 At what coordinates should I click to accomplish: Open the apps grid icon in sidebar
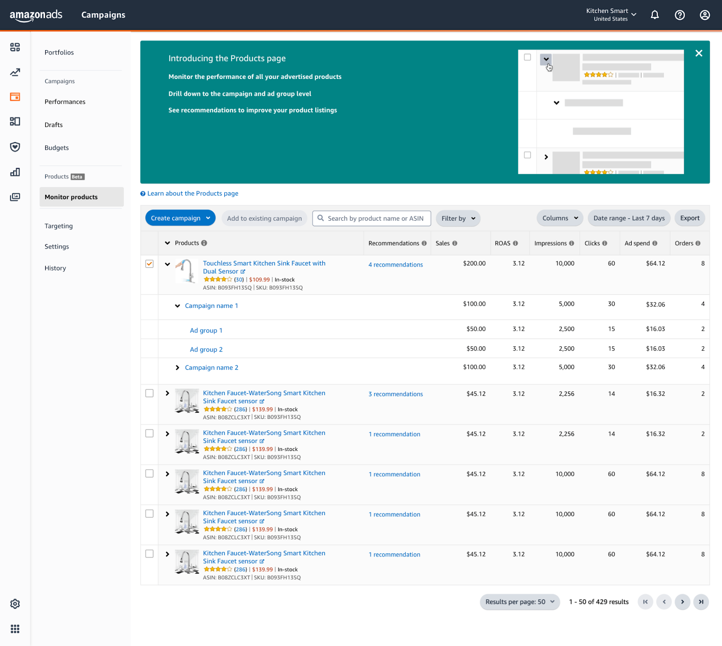coord(15,629)
